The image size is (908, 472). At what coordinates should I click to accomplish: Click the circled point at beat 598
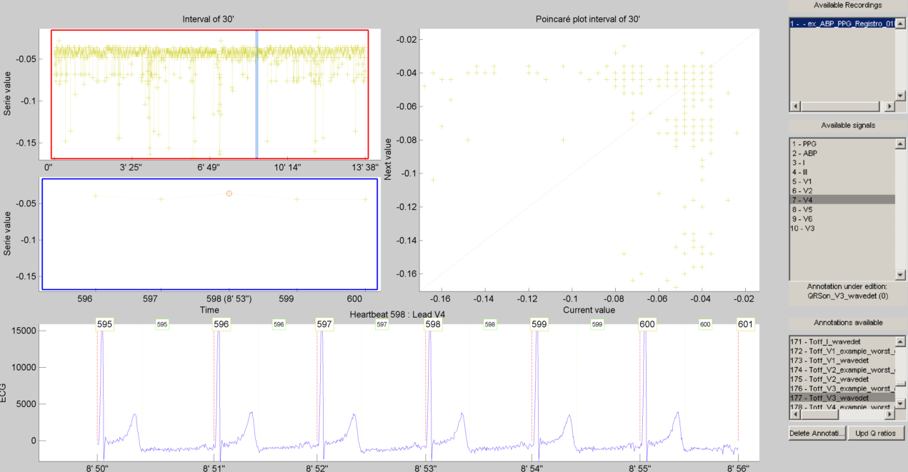pos(229,194)
